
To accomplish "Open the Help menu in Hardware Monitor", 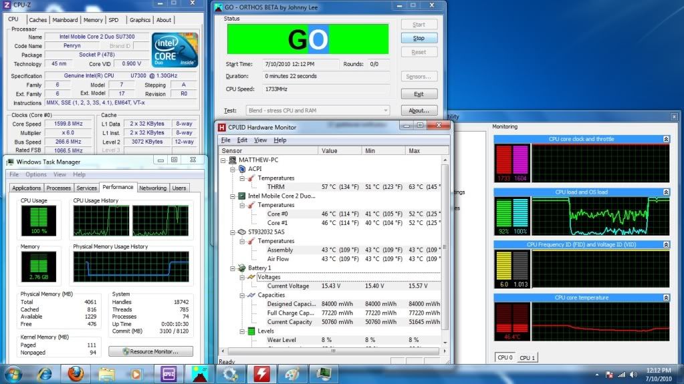I will click(x=280, y=140).
